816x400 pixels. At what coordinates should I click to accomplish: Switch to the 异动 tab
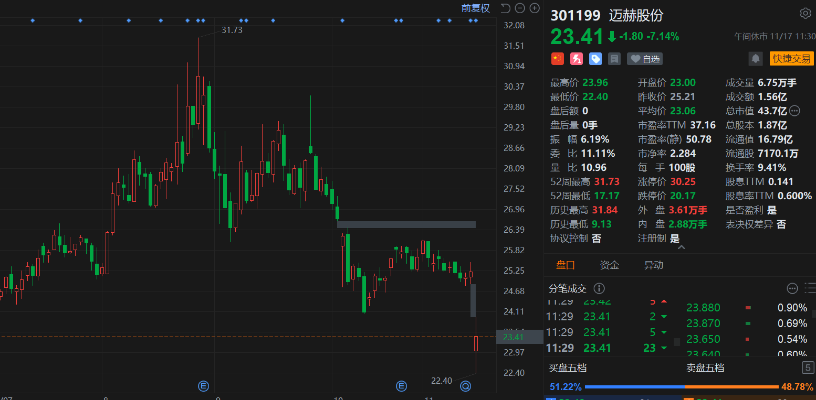tap(653, 265)
